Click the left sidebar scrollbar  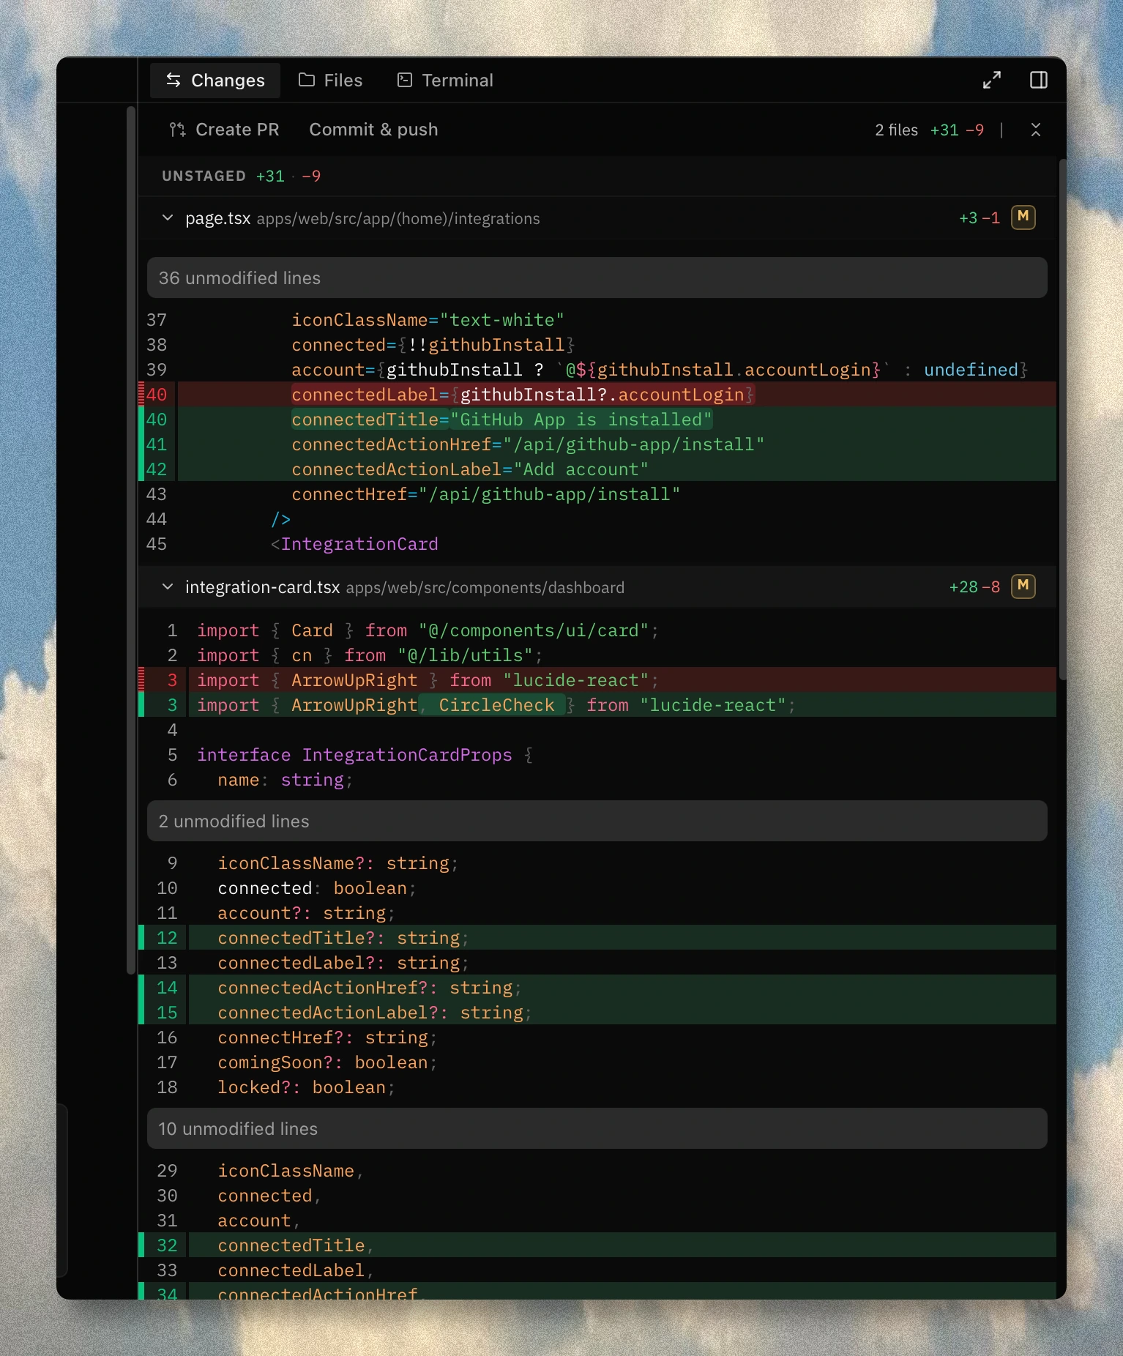pos(131,540)
